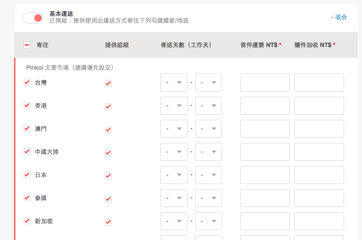The image size is (362, 240).
Task: Open minimum delivery days dropdown for 新加坡
Action: click(x=174, y=221)
